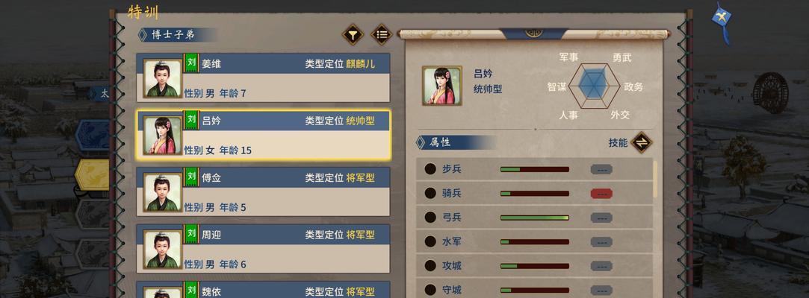Select 姜维 in the student list
Image resolution: width=809 pixels, height=298 pixels.
pyautogui.click(x=263, y=77)
